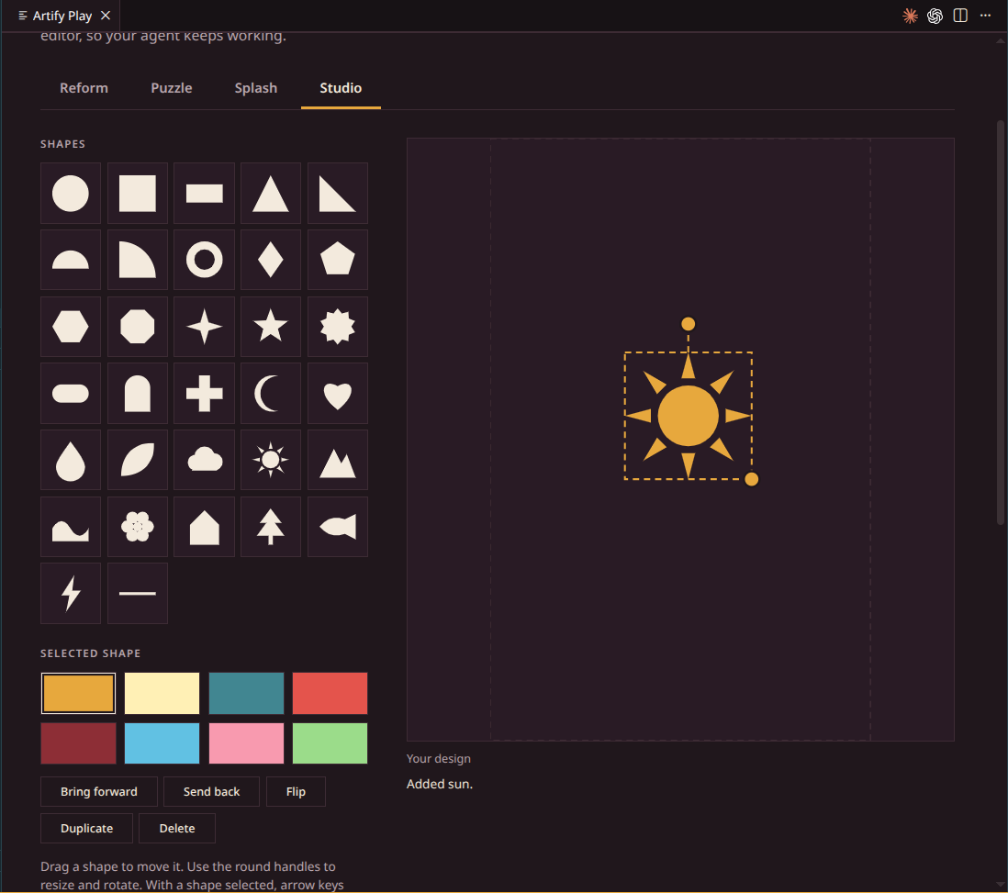Delete the selected shape
This screenshot has width=1008, height=893.
(x=177, y=828)
